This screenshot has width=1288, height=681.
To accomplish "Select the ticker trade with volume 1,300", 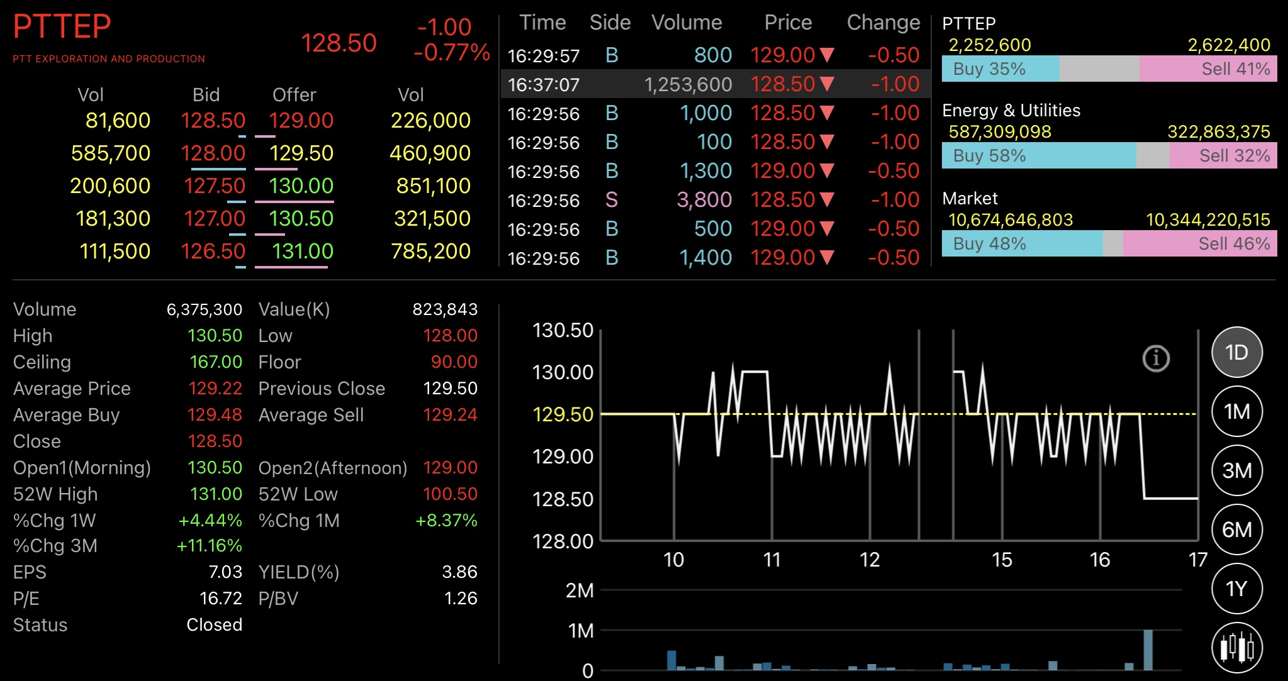I will [x=715, y=171].
